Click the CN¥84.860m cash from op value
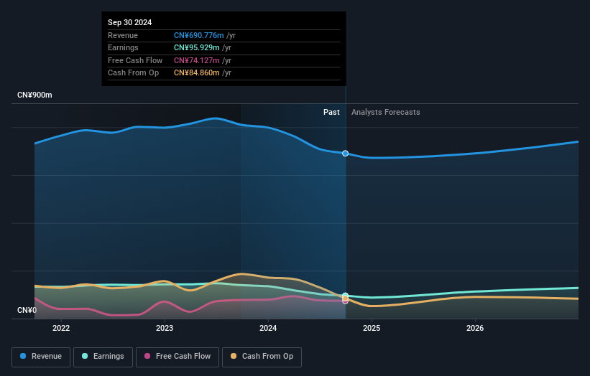 tap(196, 73)
